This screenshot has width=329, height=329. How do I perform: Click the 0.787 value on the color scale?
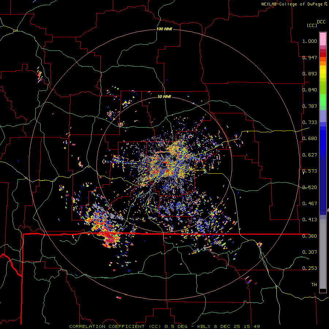[x=310, y=106]
